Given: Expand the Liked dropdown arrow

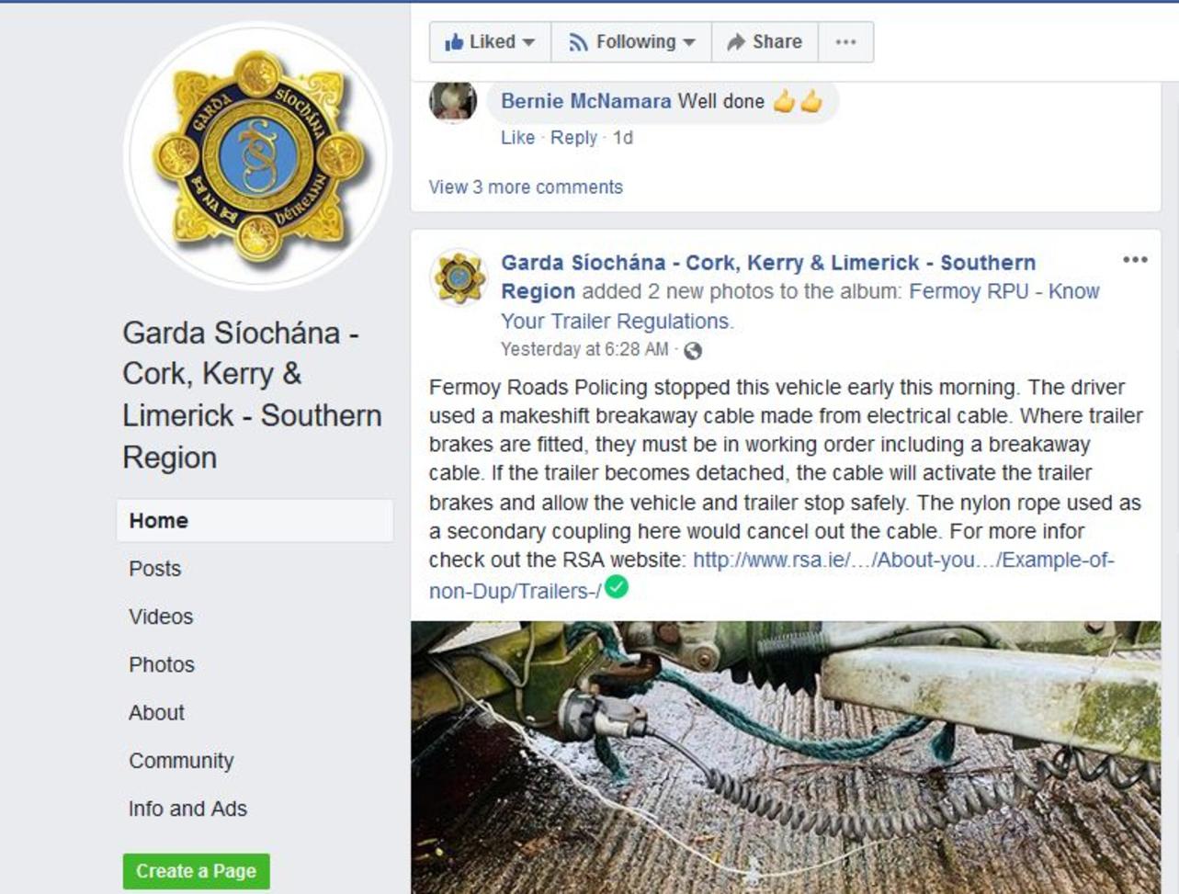Looking at the screenshot, I should [528, 42].
